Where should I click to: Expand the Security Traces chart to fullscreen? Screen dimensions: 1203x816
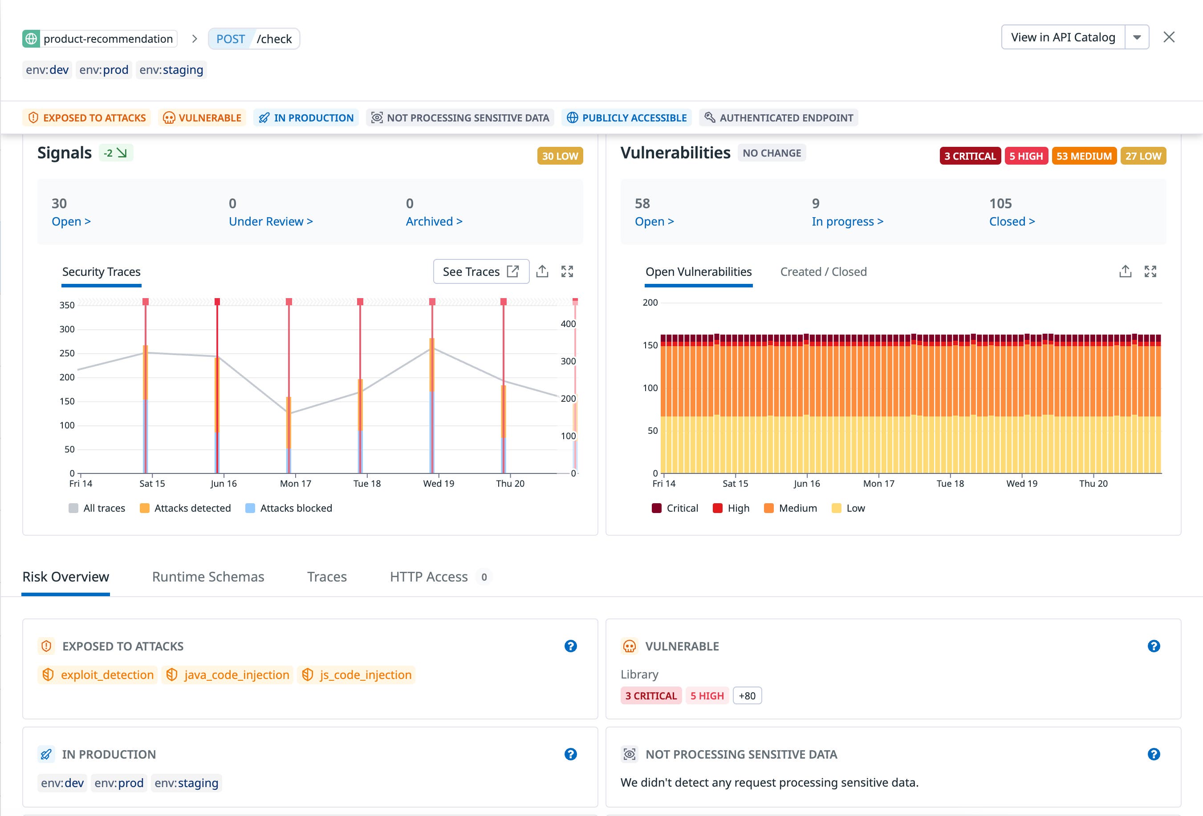[x=567, y=271]
